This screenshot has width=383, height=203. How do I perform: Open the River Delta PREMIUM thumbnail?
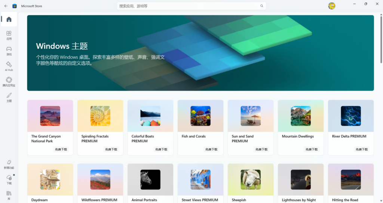click(x=351, y=116)
